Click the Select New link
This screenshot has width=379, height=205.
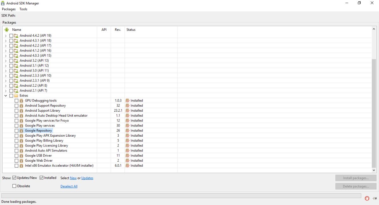(73, 178)
